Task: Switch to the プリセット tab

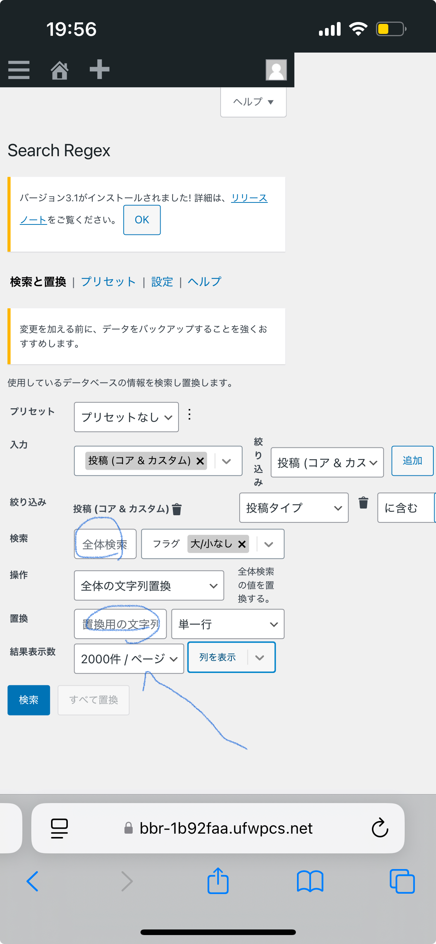Action: coord(108,282)
